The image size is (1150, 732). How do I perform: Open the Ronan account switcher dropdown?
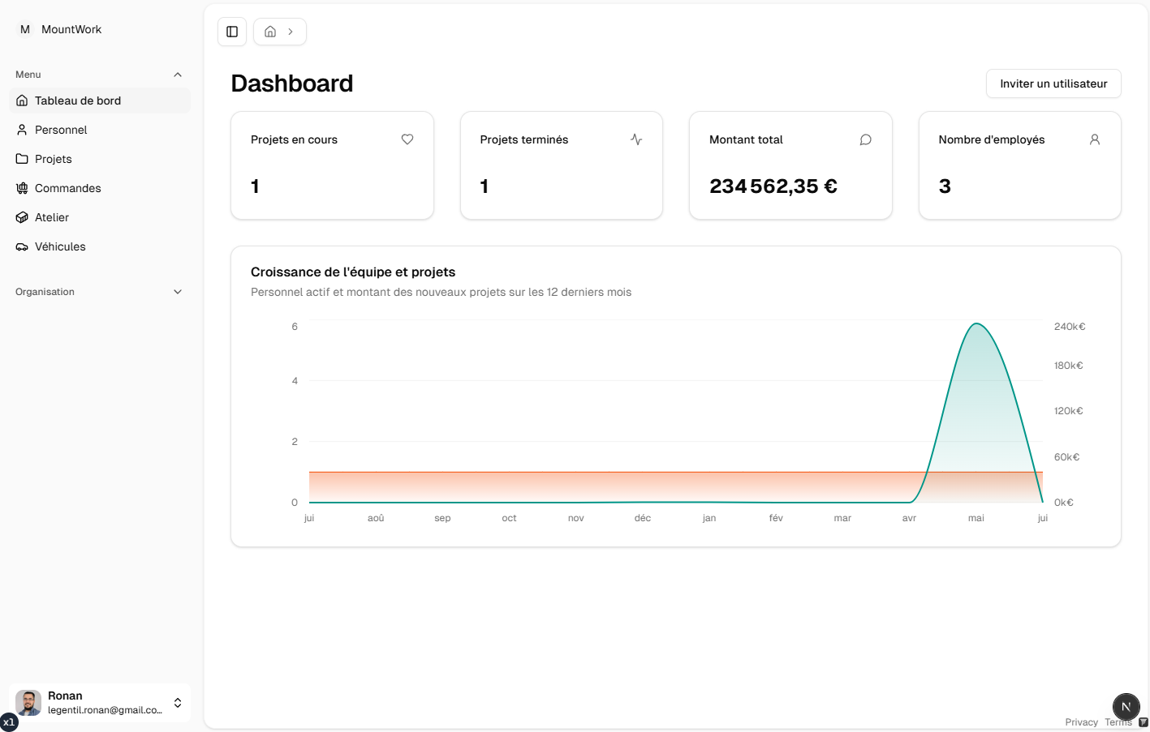pyautogui.click(x=178, y=703)
